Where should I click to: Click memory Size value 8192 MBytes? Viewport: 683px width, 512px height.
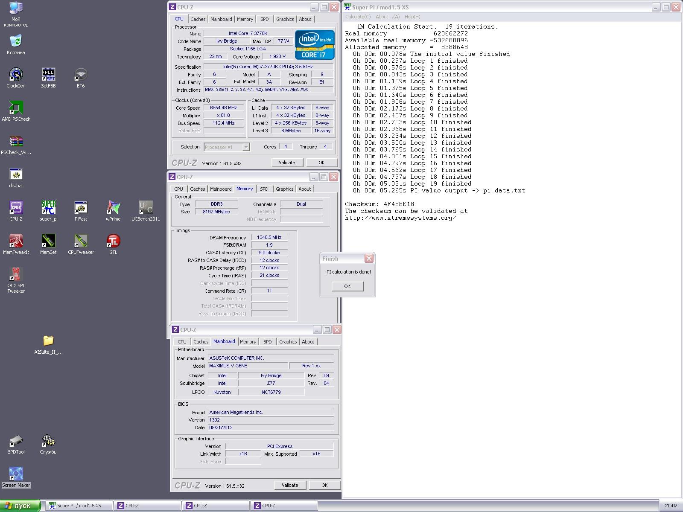216,212
